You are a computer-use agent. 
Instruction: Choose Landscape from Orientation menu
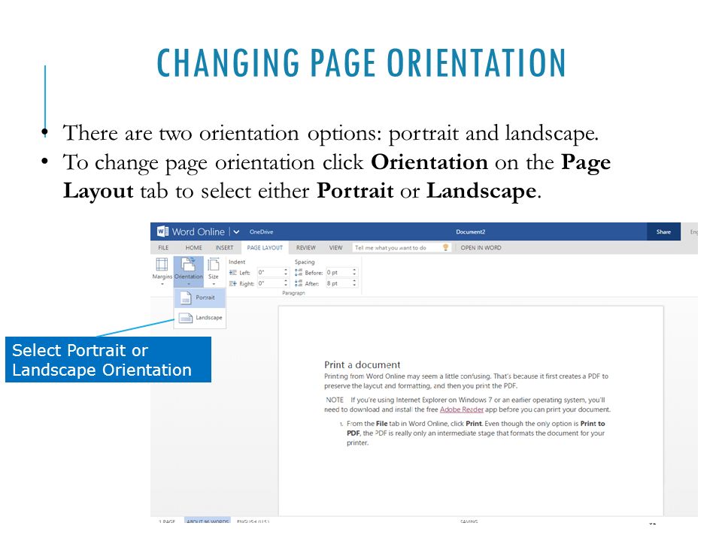pyautogui.click(x=200, y=318)
